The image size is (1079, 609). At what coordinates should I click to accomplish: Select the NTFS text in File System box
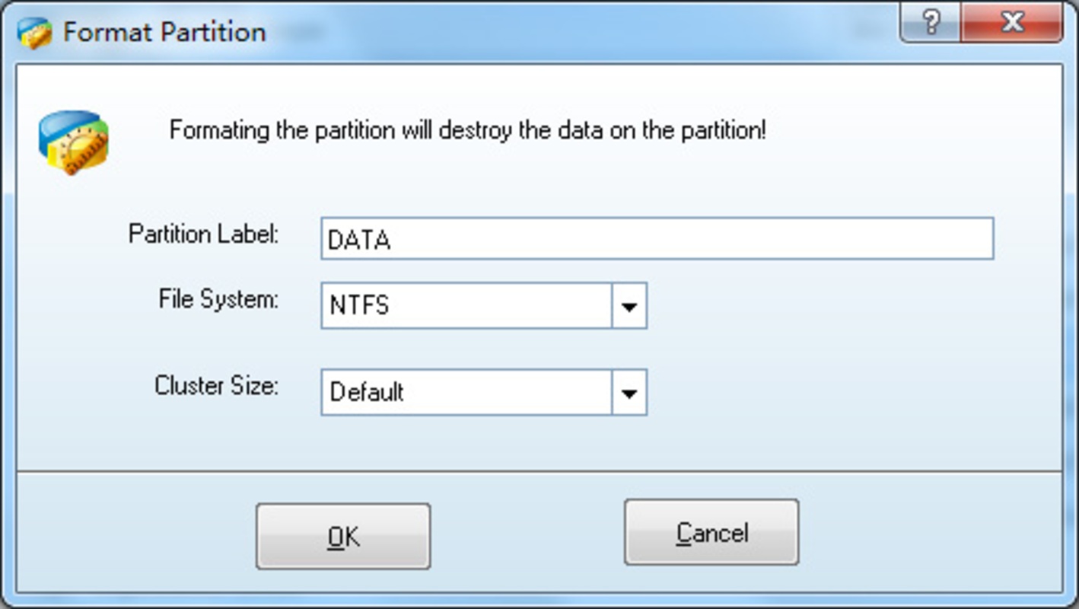pyautogui.click(x=359, y=306)
